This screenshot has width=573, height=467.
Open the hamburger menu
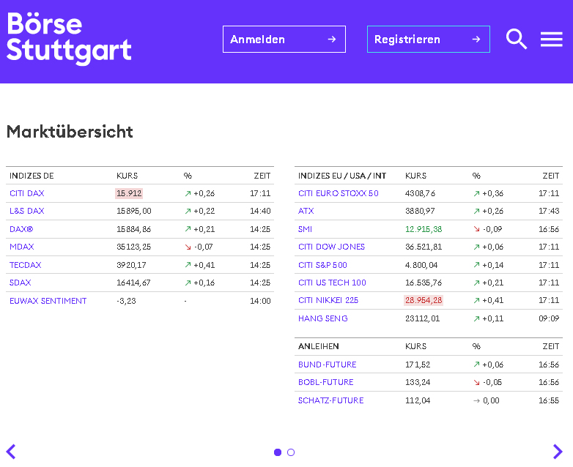click(x=551, y=40)
